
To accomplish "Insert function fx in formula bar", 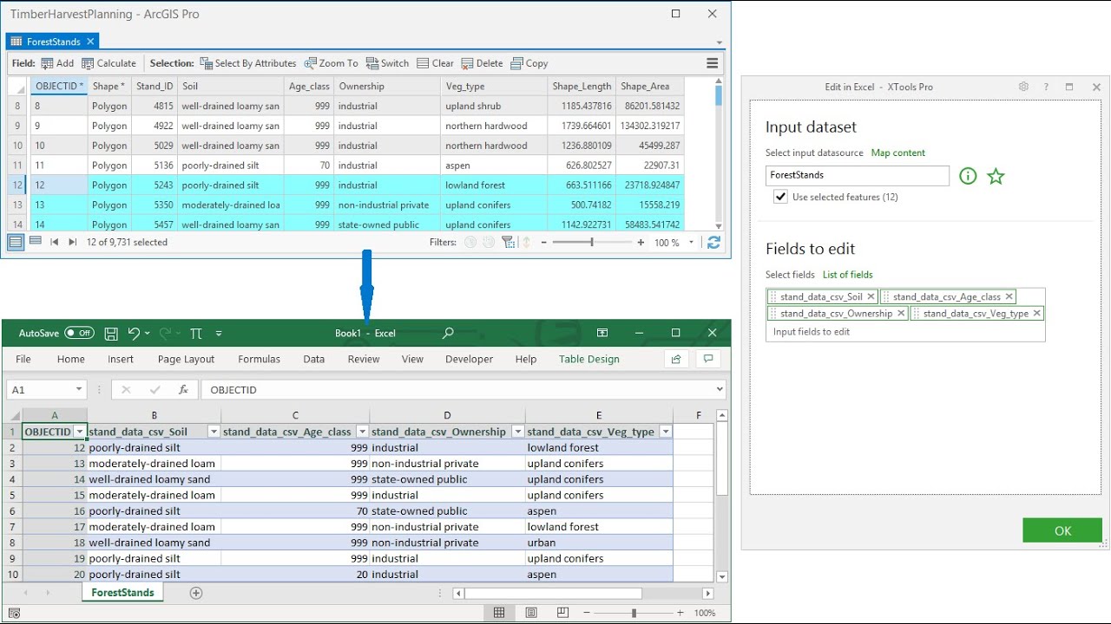I will 183,390.
